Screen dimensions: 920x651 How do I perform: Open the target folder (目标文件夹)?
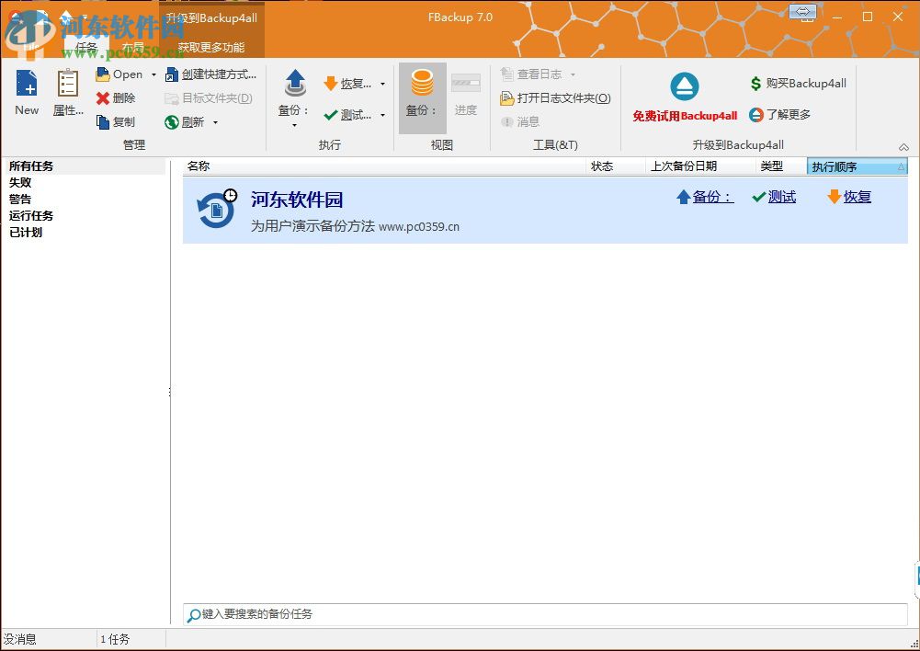click(210, 97)
